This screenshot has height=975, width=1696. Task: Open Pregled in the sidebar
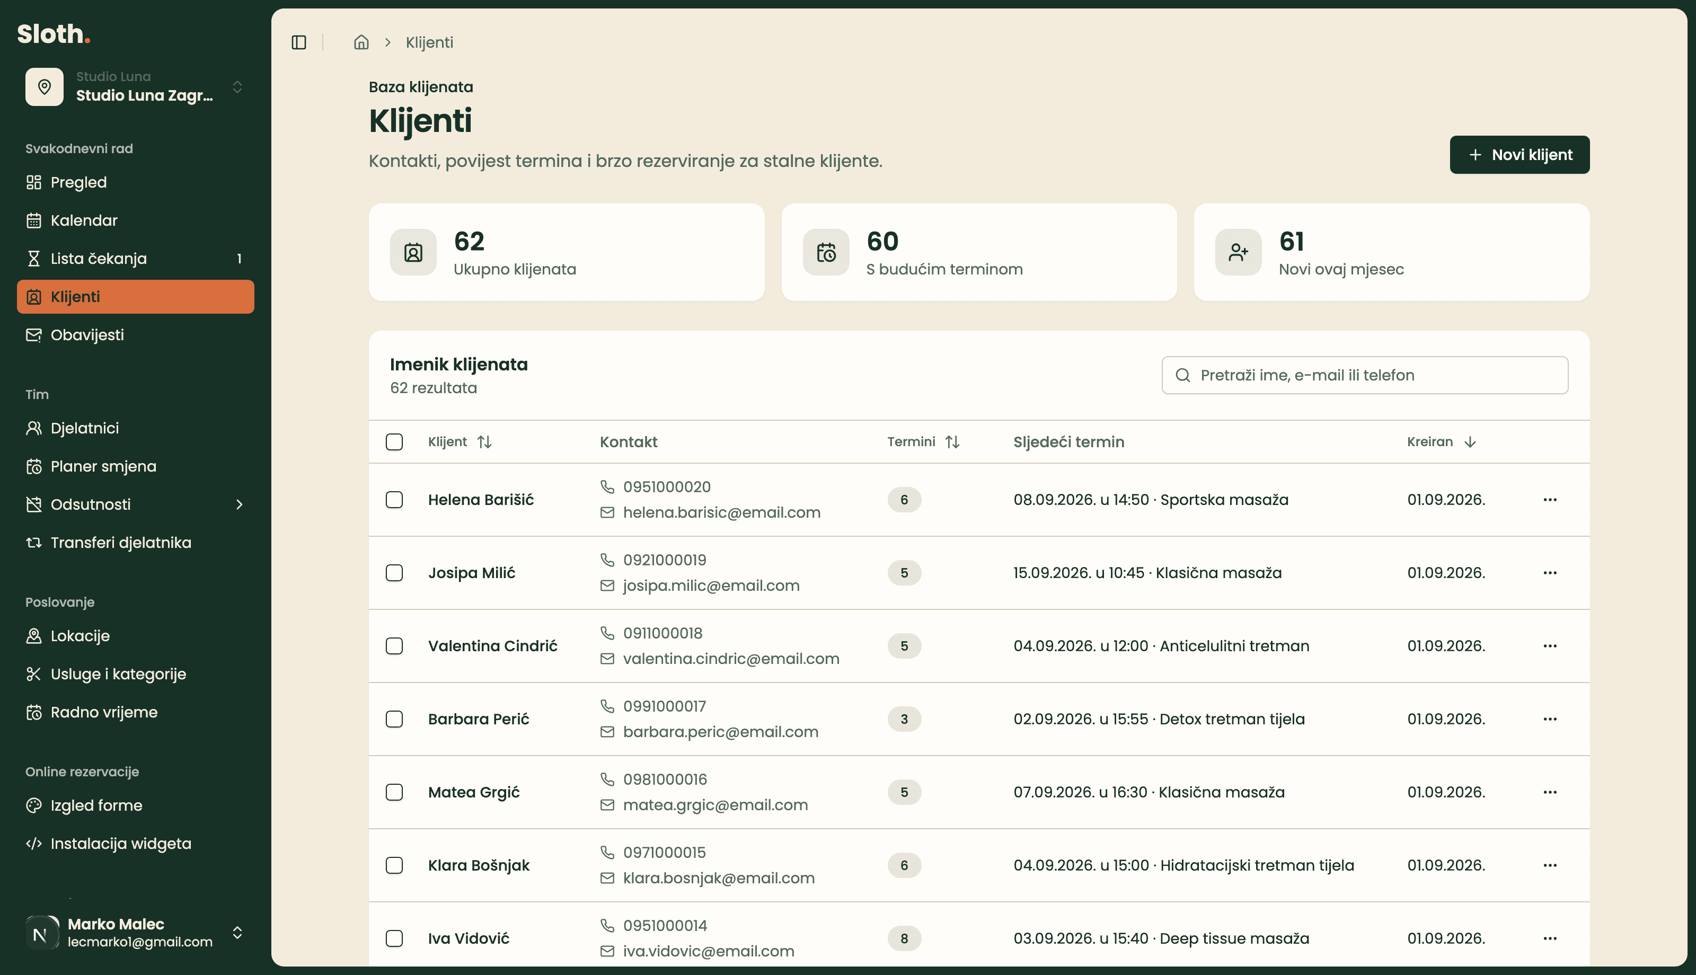click(x=135, y=182)
